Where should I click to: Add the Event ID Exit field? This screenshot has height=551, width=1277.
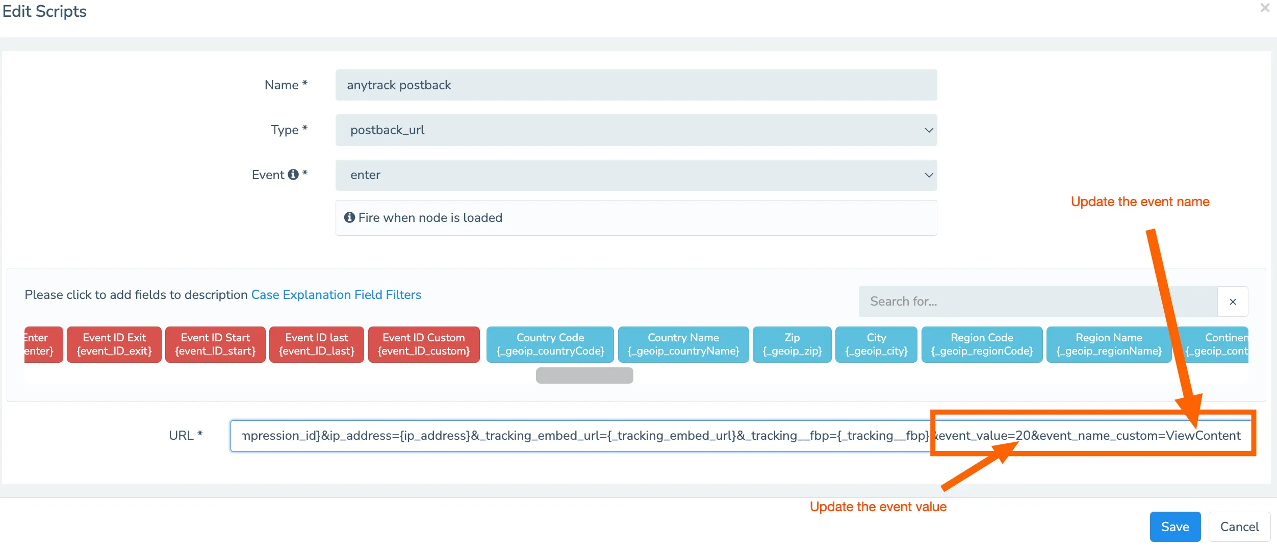[114, 344]
